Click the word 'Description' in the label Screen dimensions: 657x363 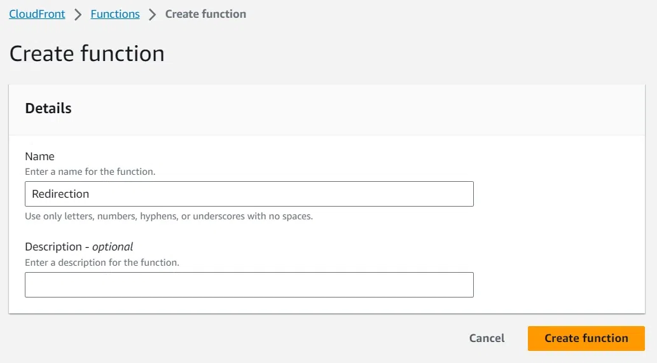(53, 247)
